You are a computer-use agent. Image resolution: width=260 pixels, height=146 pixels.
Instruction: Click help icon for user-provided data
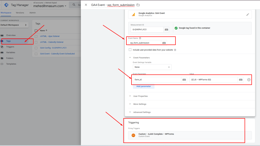(x=175, y=50)
